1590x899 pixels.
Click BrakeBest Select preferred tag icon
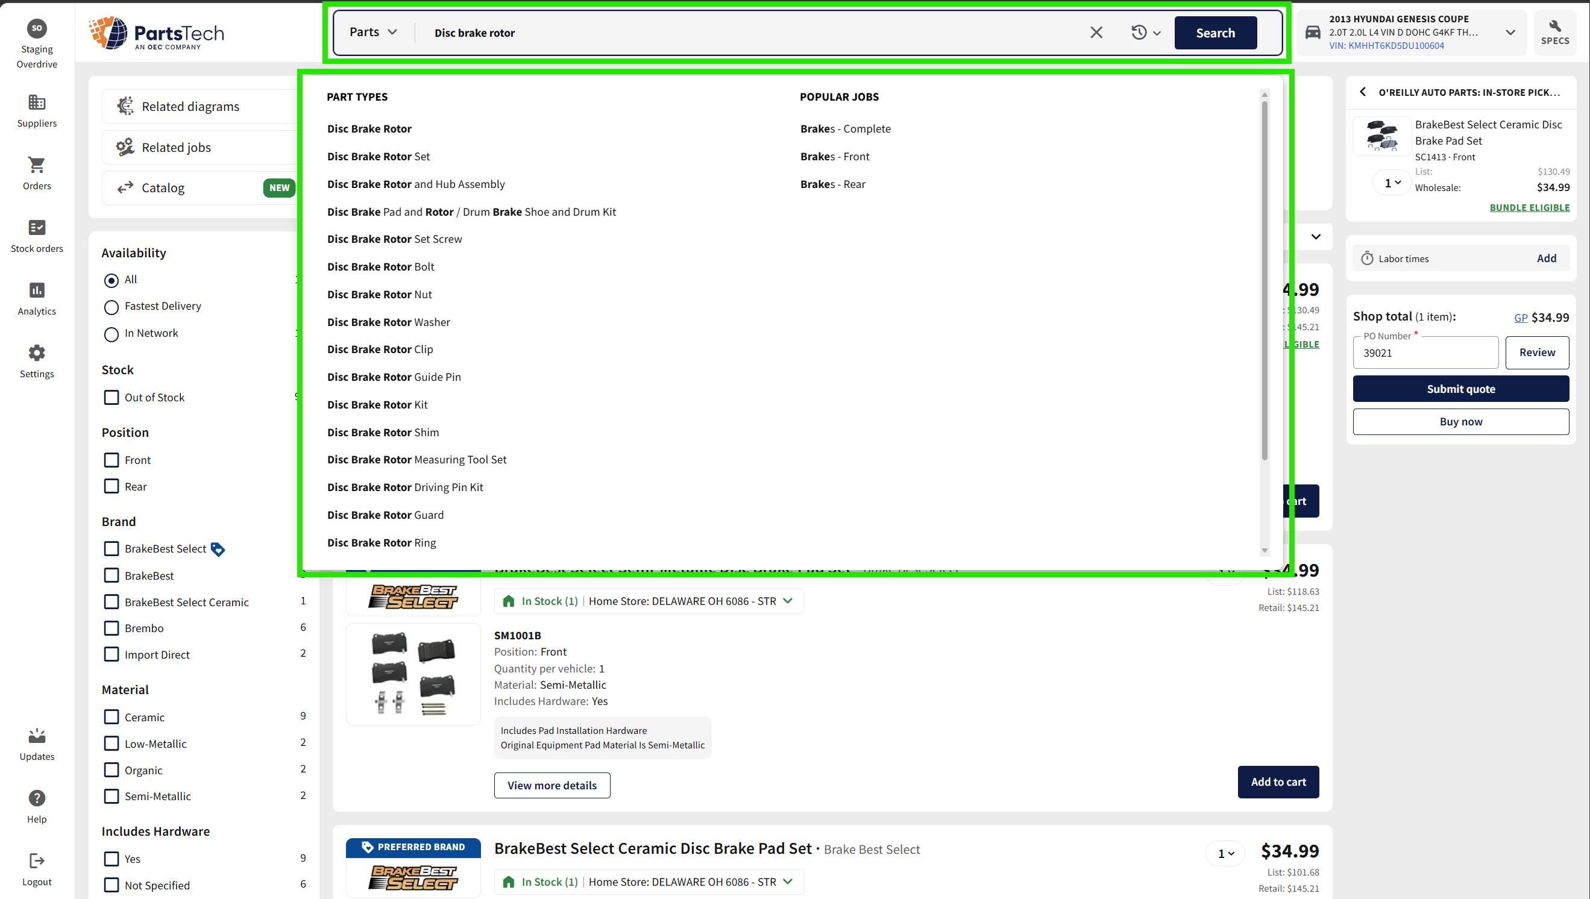click(x=218, y=549)
